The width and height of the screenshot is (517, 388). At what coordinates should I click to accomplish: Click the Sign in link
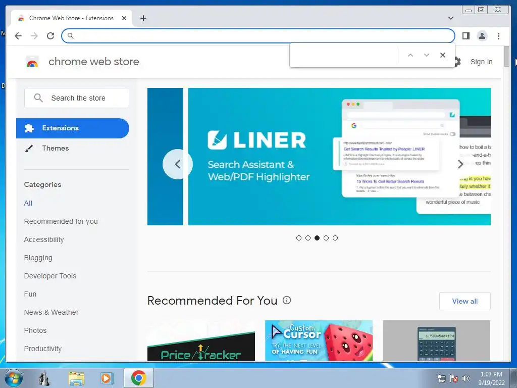point(481,62)
